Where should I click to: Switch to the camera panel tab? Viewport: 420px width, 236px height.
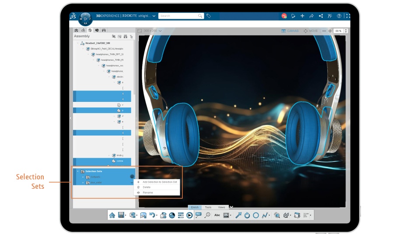(x=76, y=31)
